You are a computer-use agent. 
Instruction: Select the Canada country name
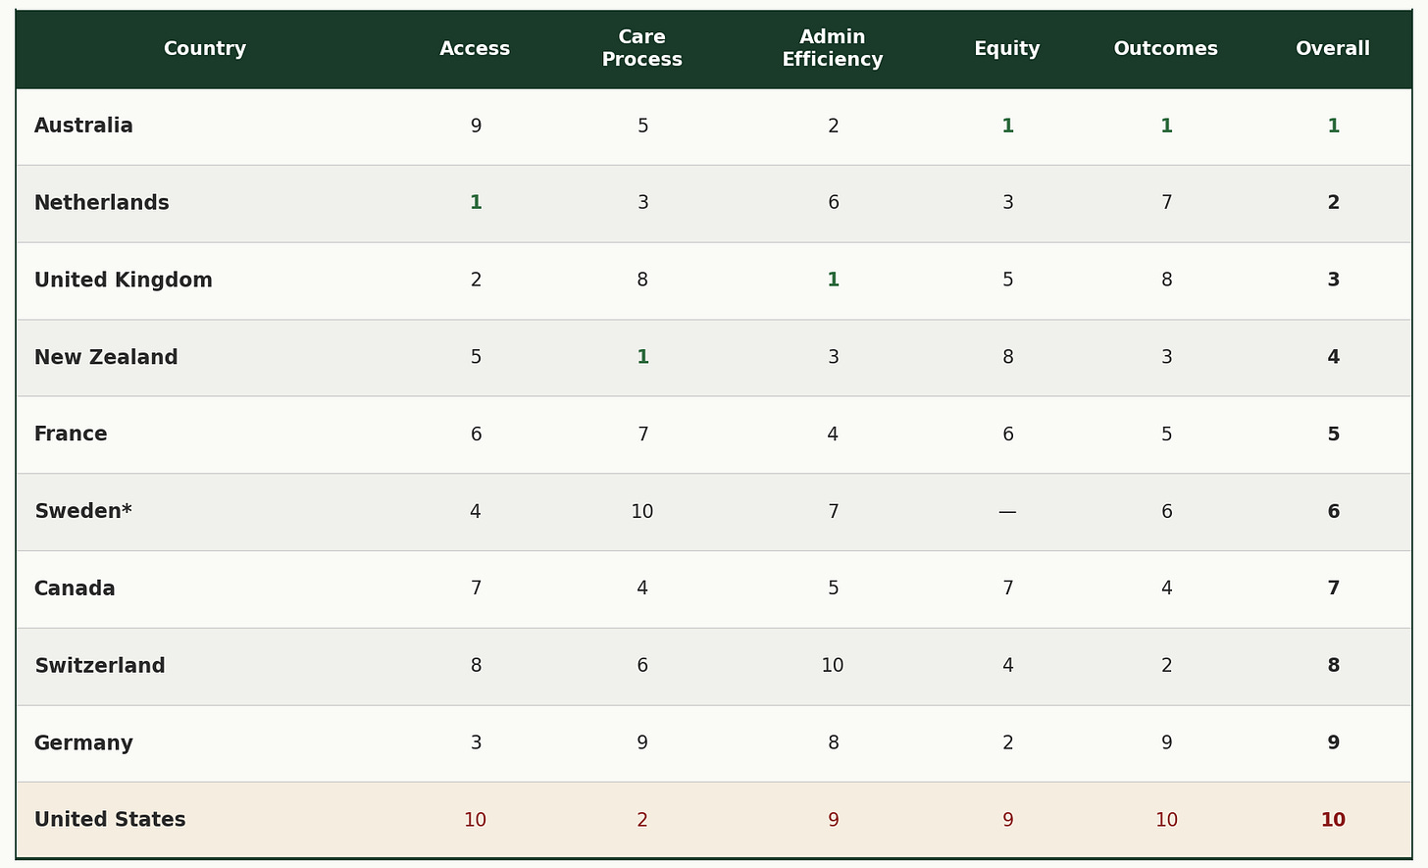75,588
